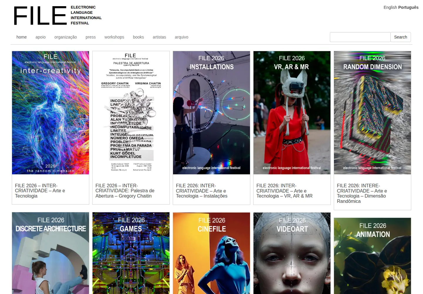This screenshot has width=423, height=294.
Task: Click the Search button
Action: point(400,37)
